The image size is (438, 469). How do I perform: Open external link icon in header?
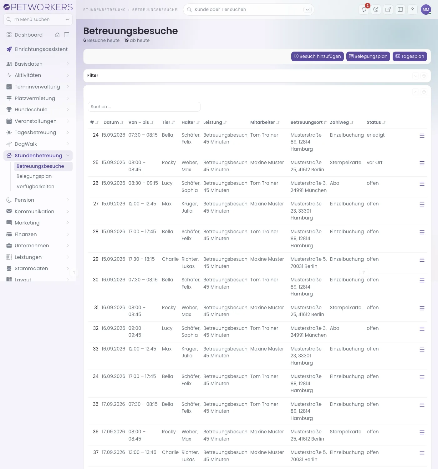tap(388, 9)
